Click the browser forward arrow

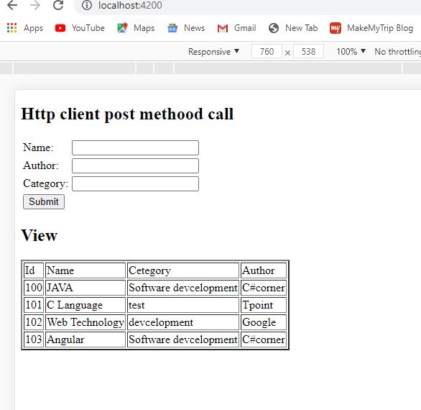pyautogui.click(x=35, y=5)
